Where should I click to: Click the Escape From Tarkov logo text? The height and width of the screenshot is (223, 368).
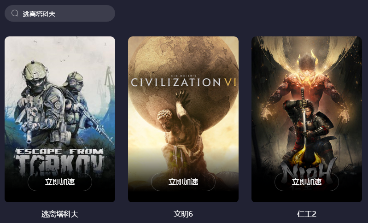60,162
